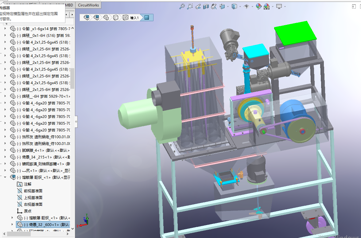Collapse the expanded 馅敝屠 眍怄_<1> assembly node
This screenshot has height=238, width=361.
click(5, 177)
